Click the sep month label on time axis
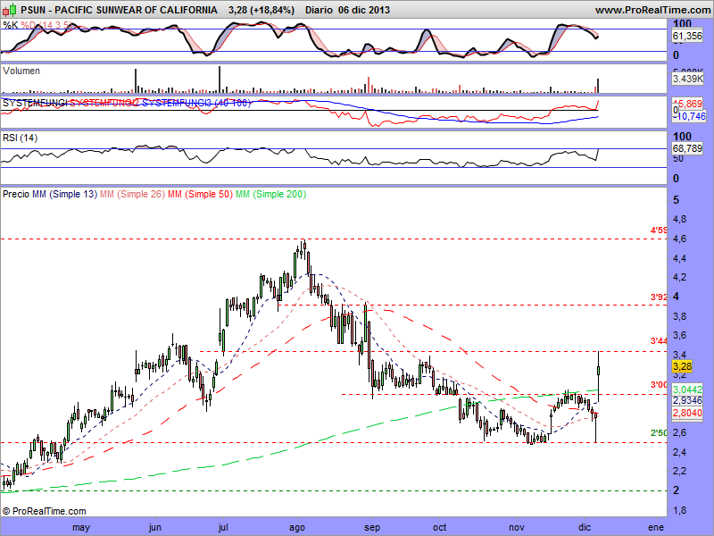This screenshot has height=536, width=714. pyautogui.click(x=372, y=528)
